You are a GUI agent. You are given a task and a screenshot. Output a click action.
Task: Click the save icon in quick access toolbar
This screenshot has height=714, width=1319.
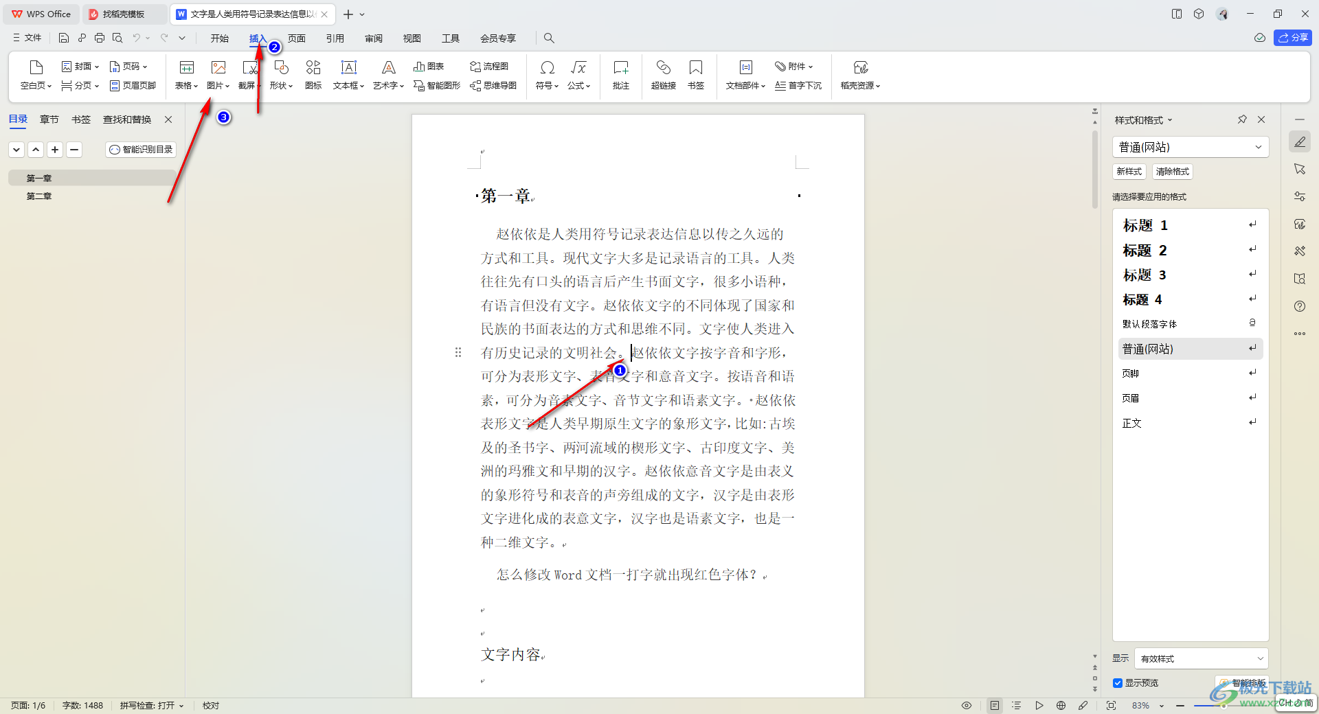[64, 38]
